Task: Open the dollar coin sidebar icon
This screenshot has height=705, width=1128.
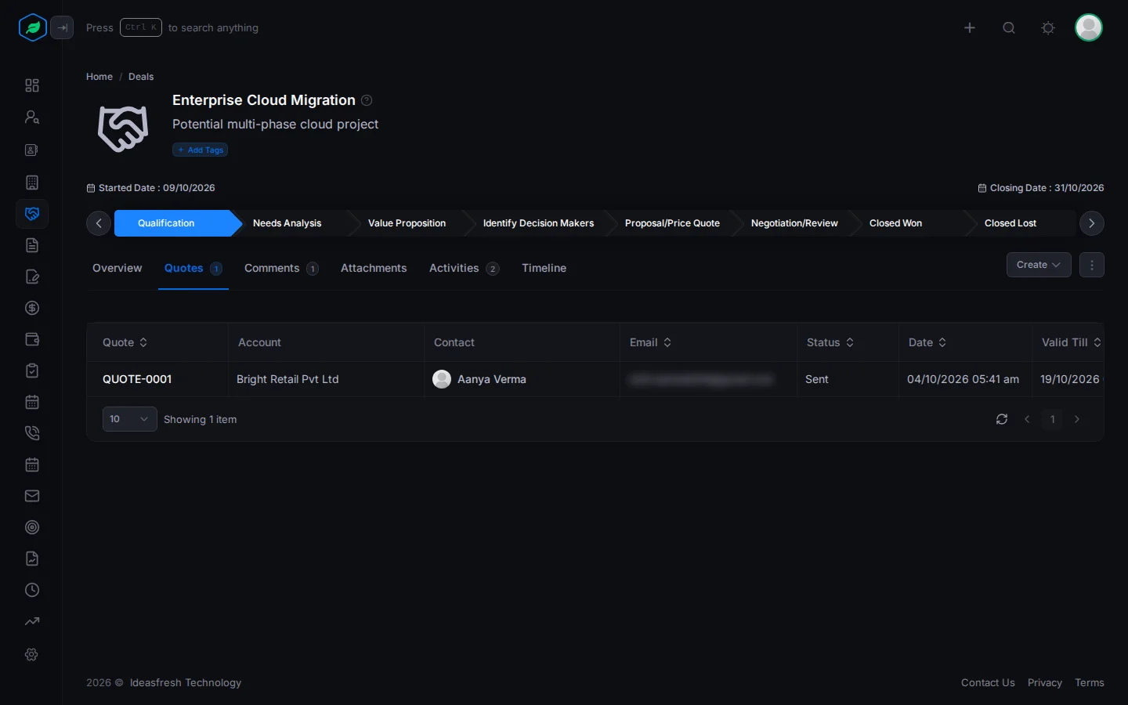Action: click(x=32, y=308)
